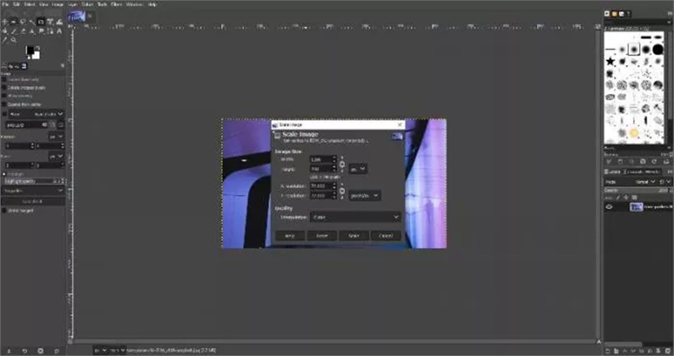Screen dimensions: 674x356
Task: Open the px size unit dropdown in Scale Image
Action: tap(358, 169)
